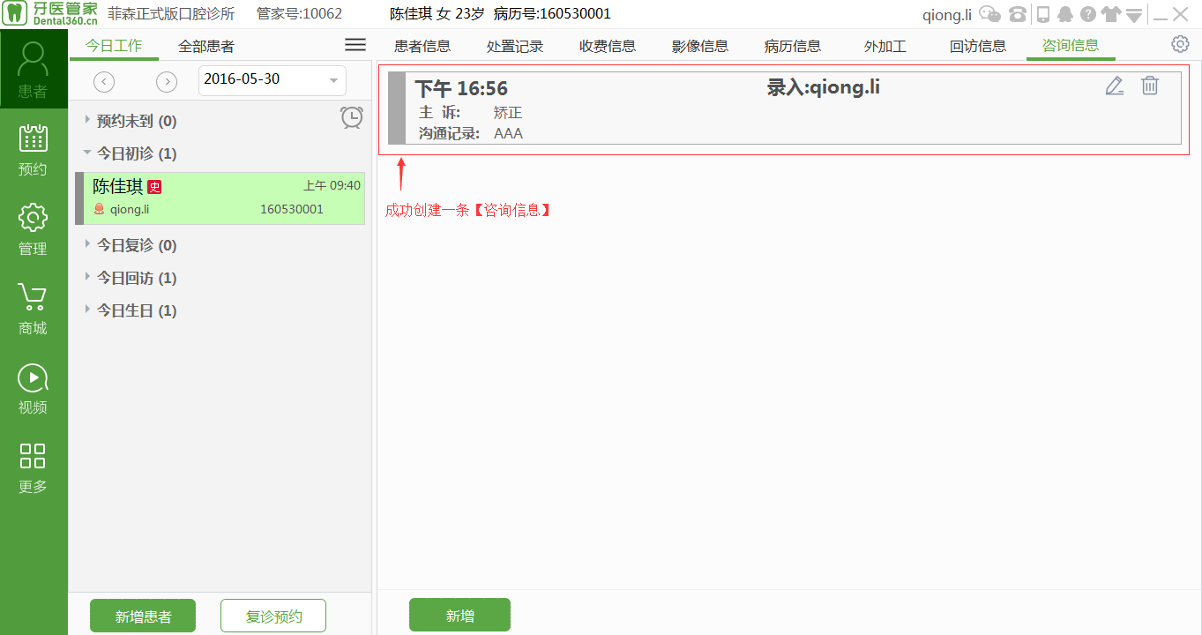Select patient 陈佳琪 in the list
The height and width of the screenshot is (635, 1202).
point(220,198)
